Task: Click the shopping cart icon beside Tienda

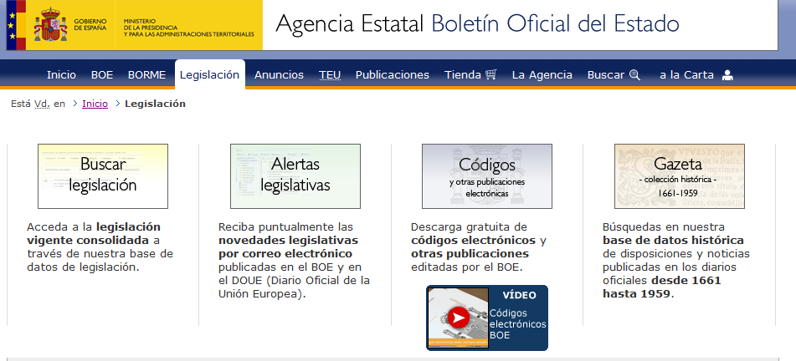Action: point(490,75)
